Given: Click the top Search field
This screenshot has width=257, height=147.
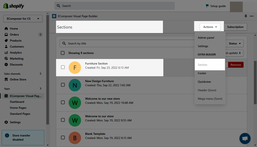Looking at the screenshot, I should [114, 6].
